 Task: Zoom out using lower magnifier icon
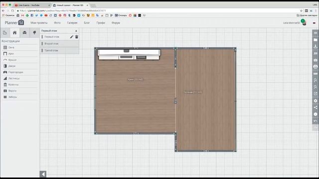click(316, 87)
